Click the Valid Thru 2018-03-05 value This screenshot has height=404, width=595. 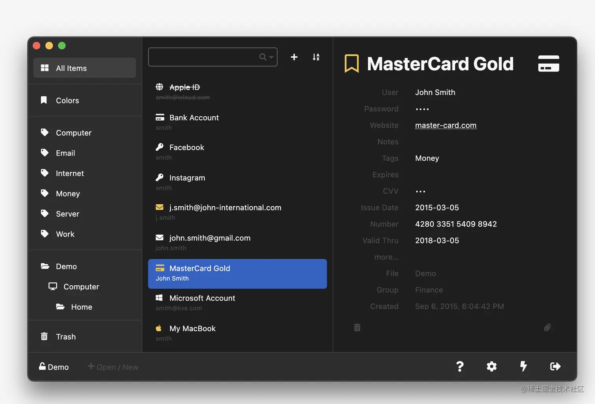tap(437, 241)
